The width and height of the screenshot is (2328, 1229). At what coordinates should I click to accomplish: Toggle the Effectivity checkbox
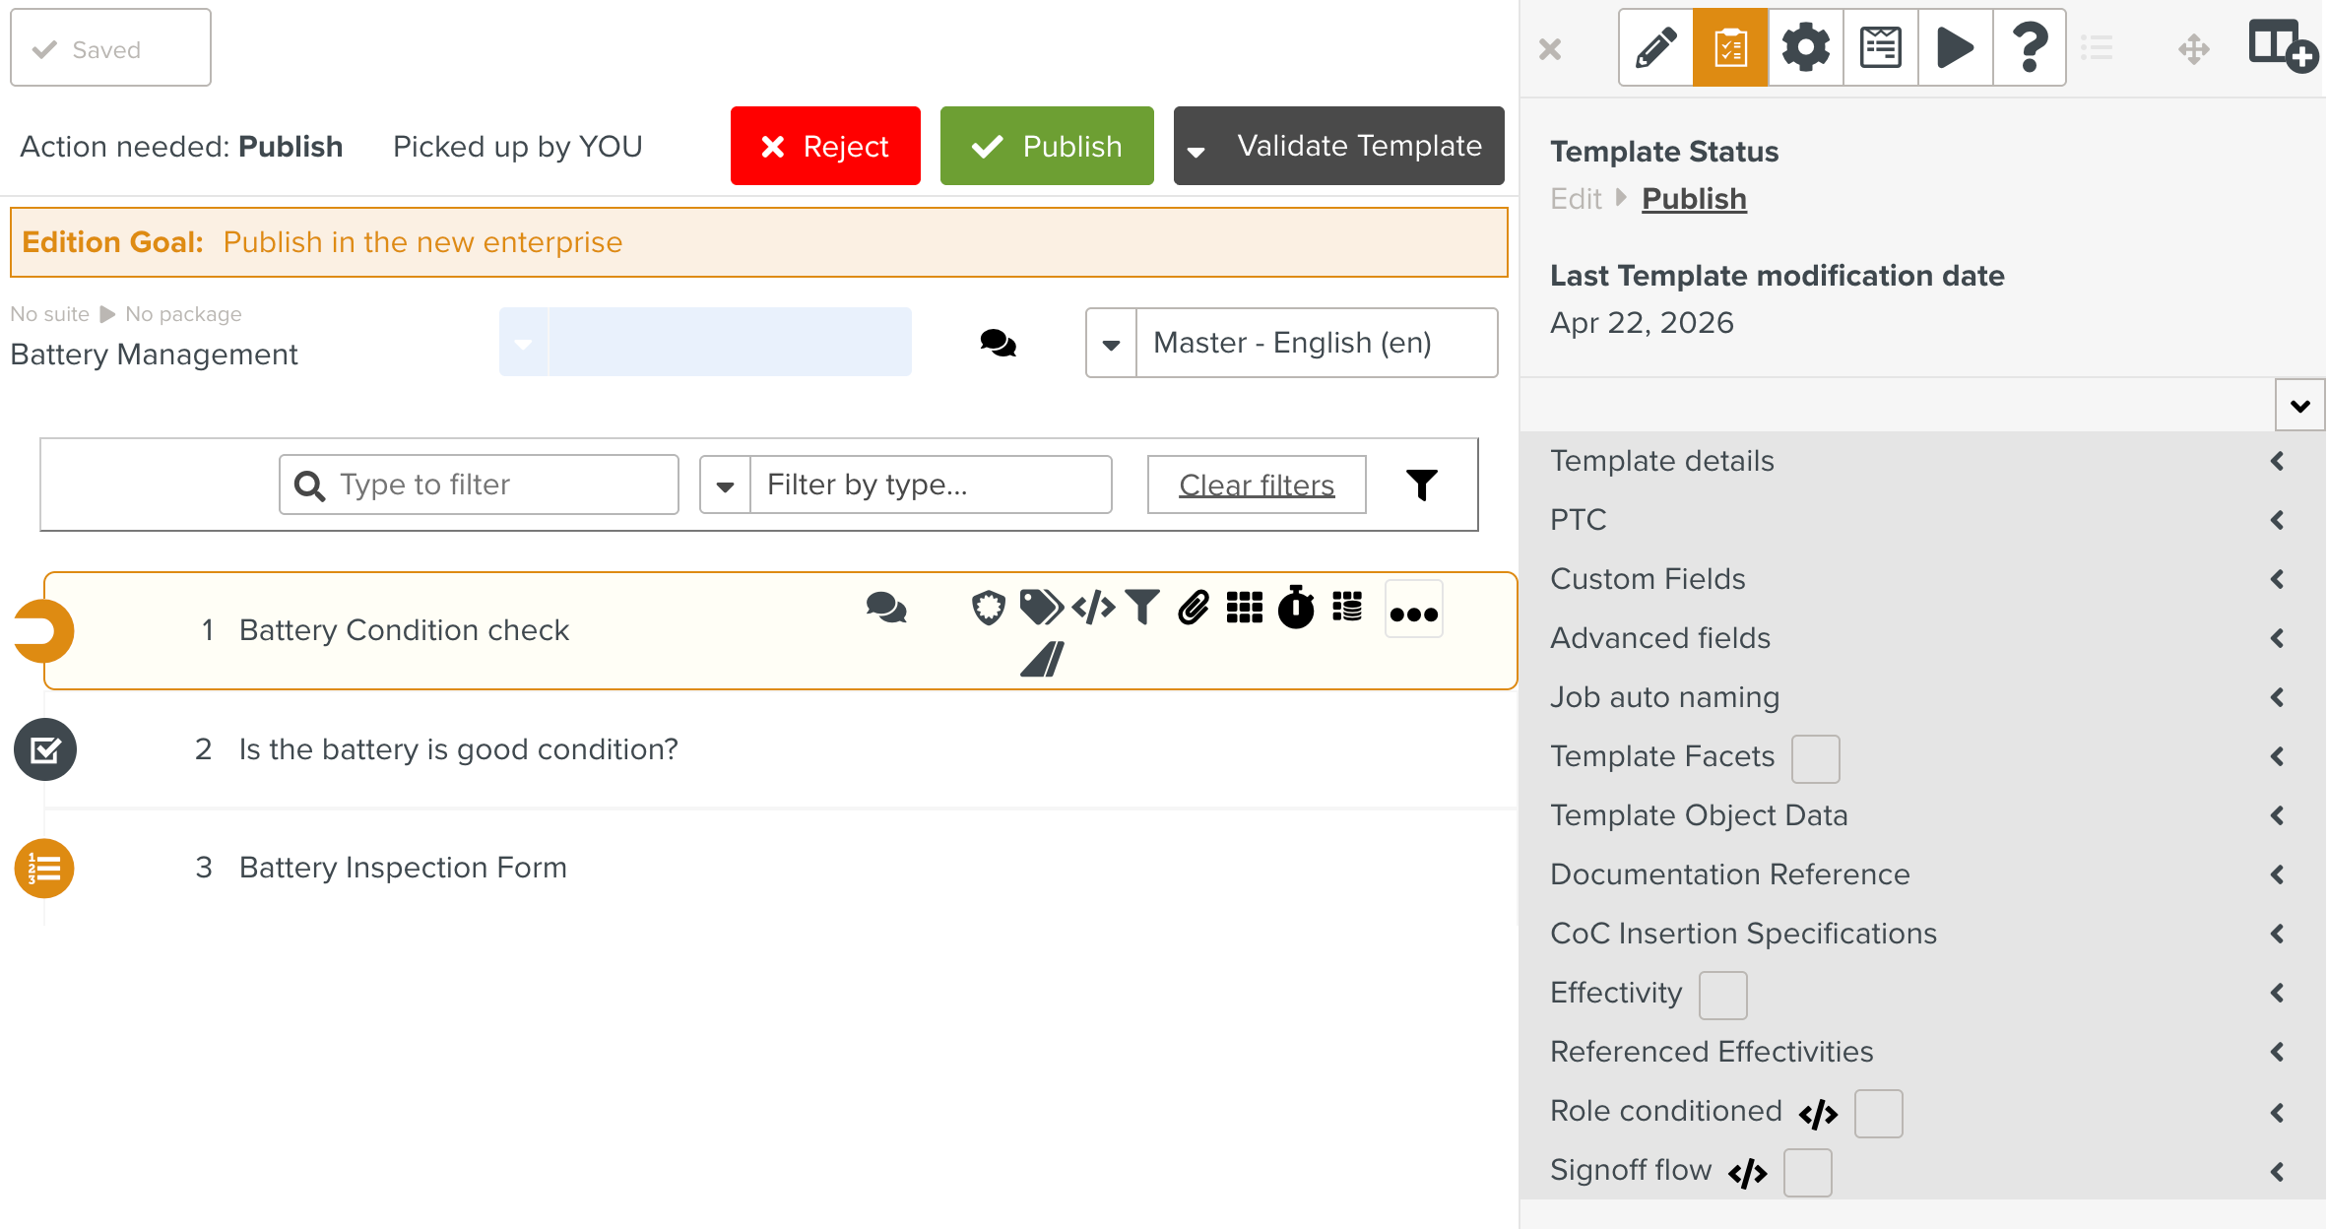1722,995
